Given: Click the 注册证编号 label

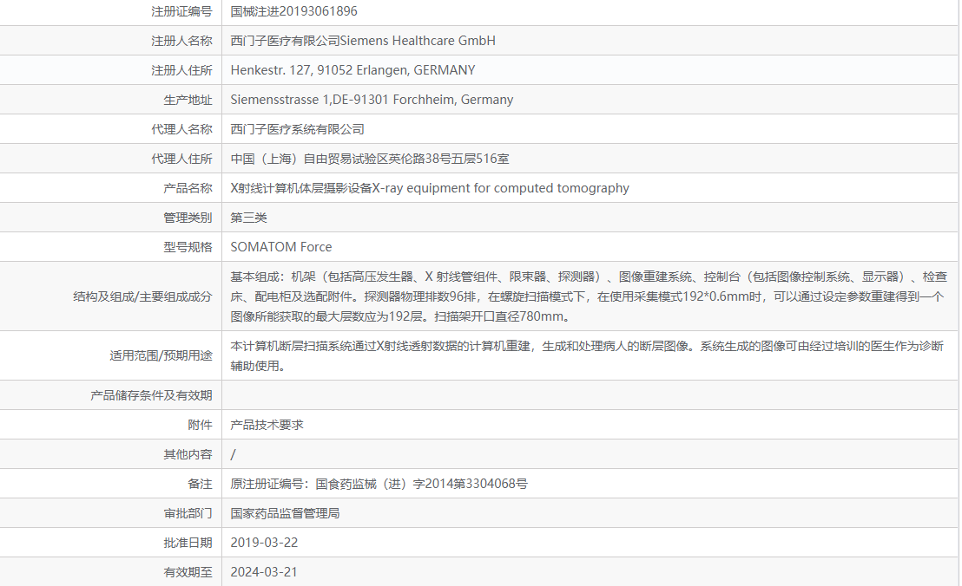Looking at the screenshot, I should pos(181,11).
